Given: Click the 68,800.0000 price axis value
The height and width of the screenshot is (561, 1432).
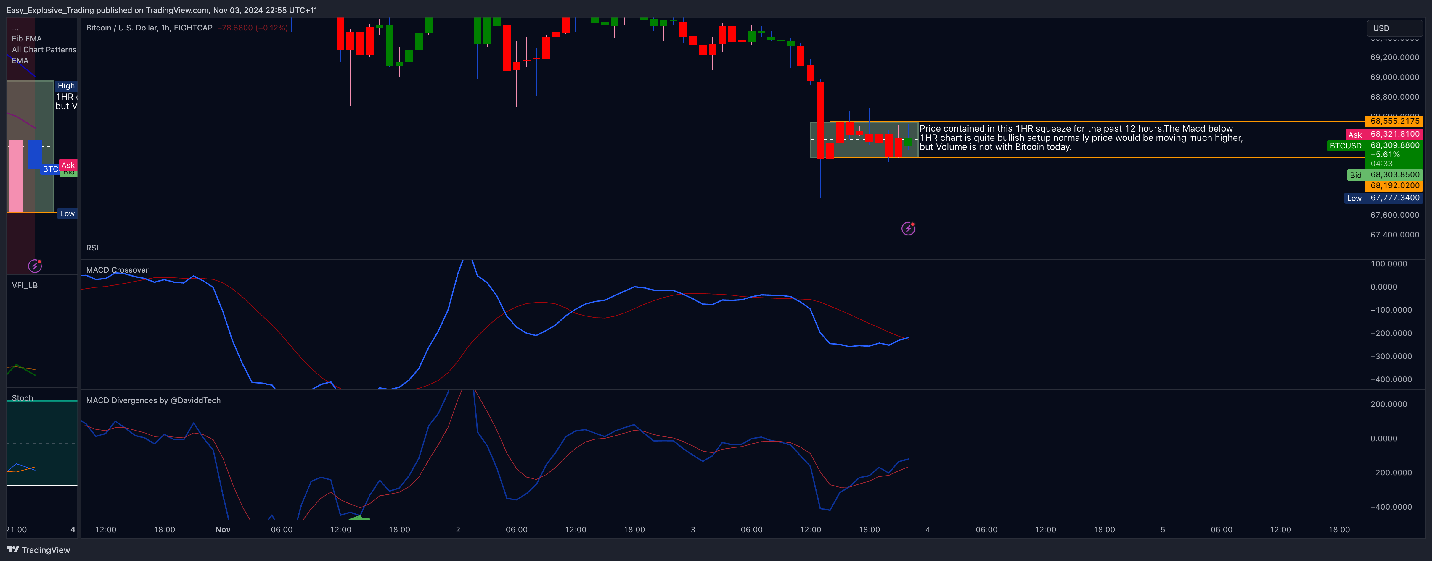Looking at the screenshot, I should (1395, 97).
